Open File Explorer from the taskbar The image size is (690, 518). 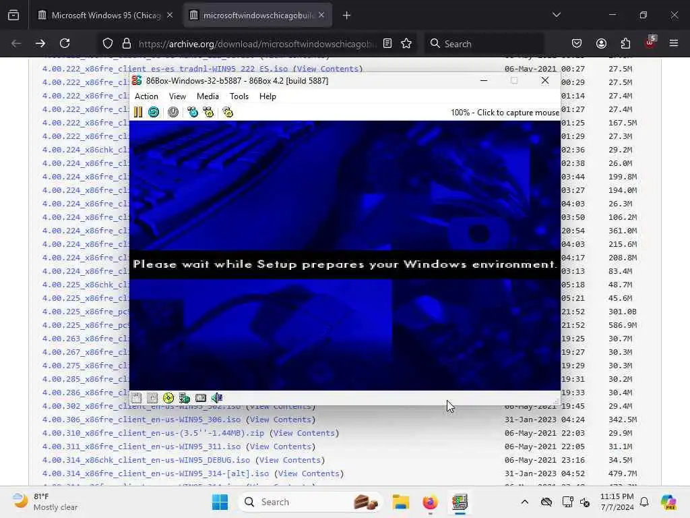tap(401, 502)
